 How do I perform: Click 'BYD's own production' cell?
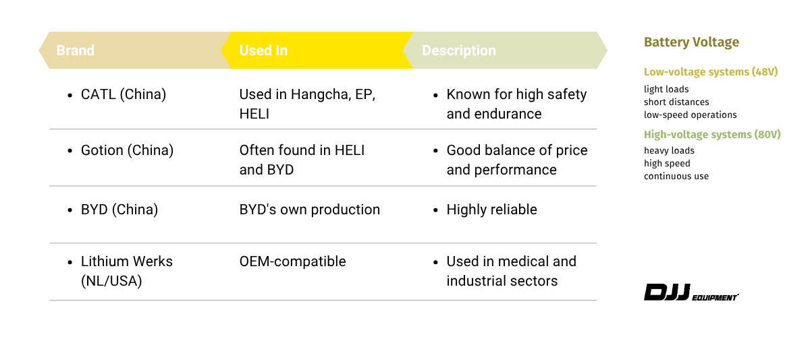click(x=310, y=210)
